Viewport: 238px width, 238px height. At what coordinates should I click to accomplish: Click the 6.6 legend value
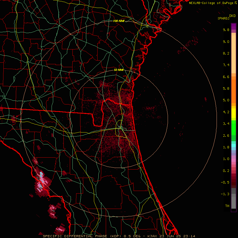tap(226, 77)
